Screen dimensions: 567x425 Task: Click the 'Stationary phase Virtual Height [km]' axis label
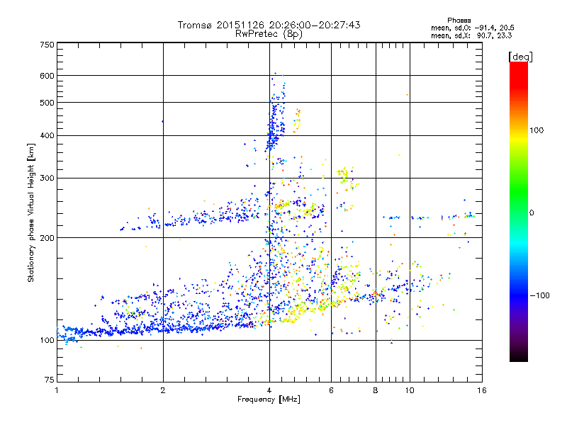(x=31, y=213)
